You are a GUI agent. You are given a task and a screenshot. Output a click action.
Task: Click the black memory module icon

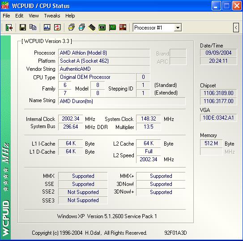click(92, 27)
